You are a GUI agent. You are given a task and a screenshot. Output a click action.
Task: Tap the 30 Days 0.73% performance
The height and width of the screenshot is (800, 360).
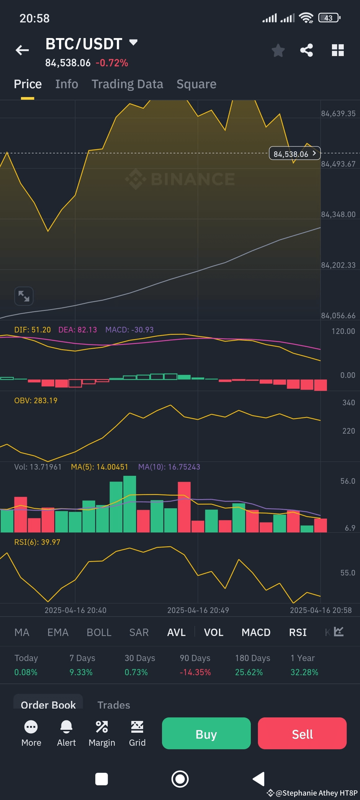(x=140, y=665)
